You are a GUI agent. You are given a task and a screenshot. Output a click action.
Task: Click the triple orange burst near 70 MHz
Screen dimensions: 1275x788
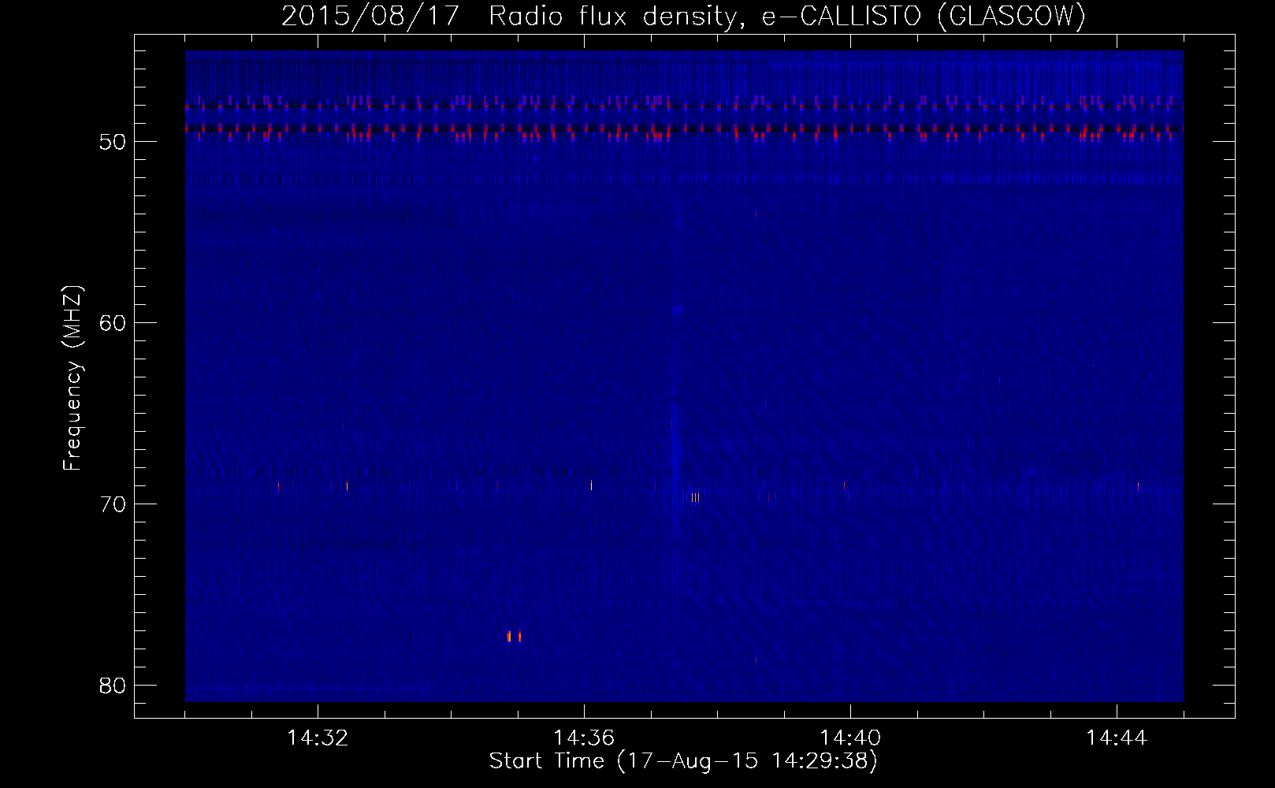click(x=695, y=497)
